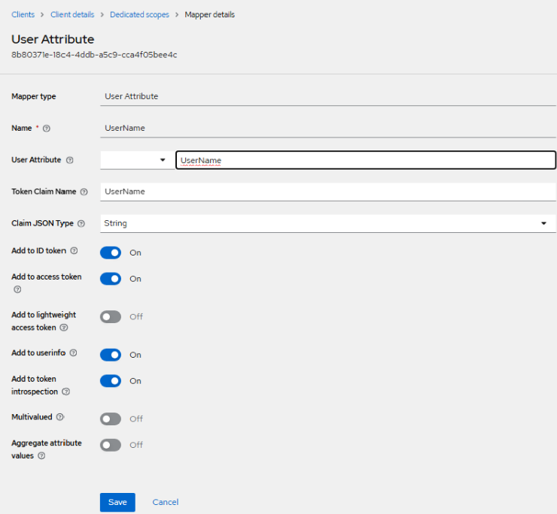Enable Add to lightweight access token switch

coord(111,317)
